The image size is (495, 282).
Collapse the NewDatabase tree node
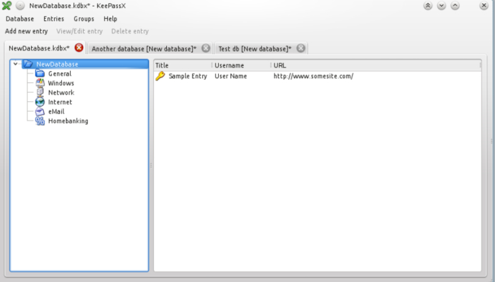pos(15,64)
